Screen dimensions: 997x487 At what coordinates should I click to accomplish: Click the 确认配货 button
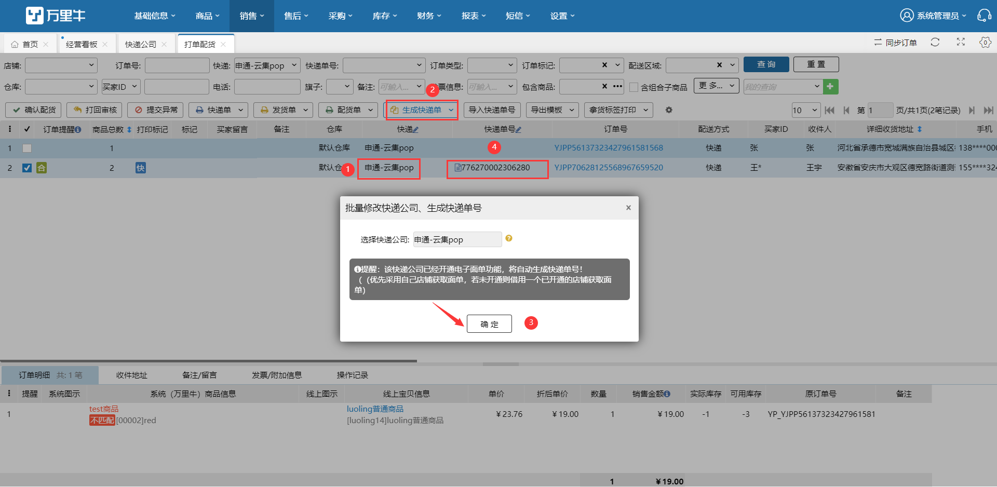34,110
